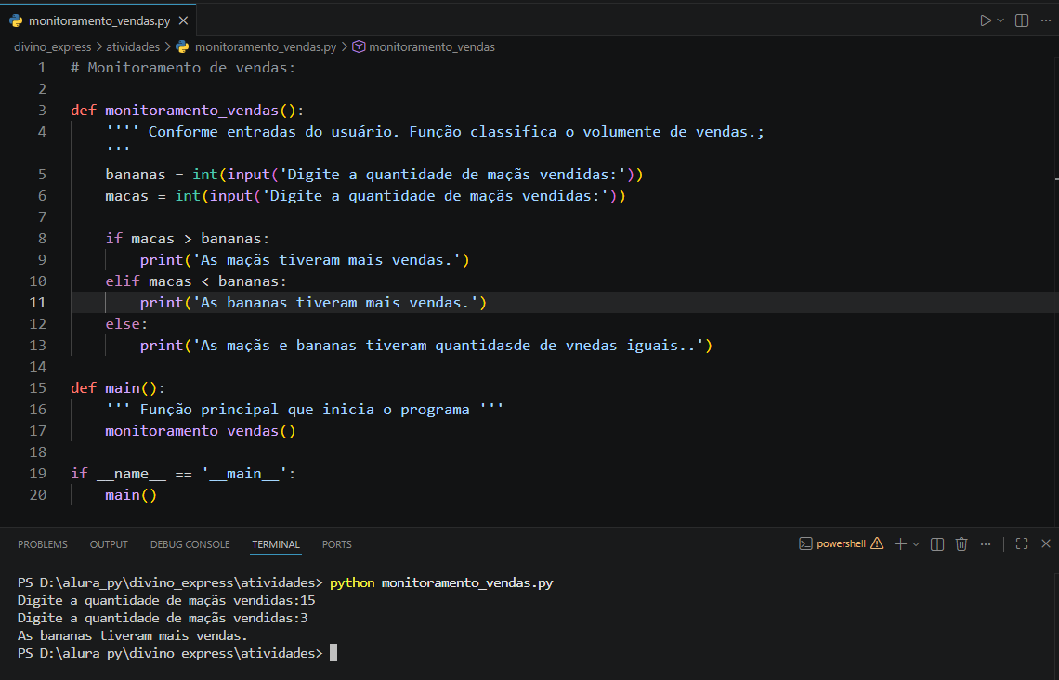Click the docstring 'Conforme entradas do usuário' line

coord(435,132)
